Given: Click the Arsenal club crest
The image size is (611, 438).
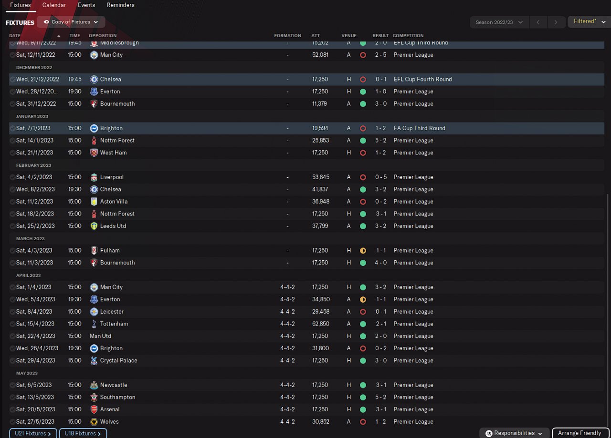Looking at the screenshot, I should [x=94, y=409].
